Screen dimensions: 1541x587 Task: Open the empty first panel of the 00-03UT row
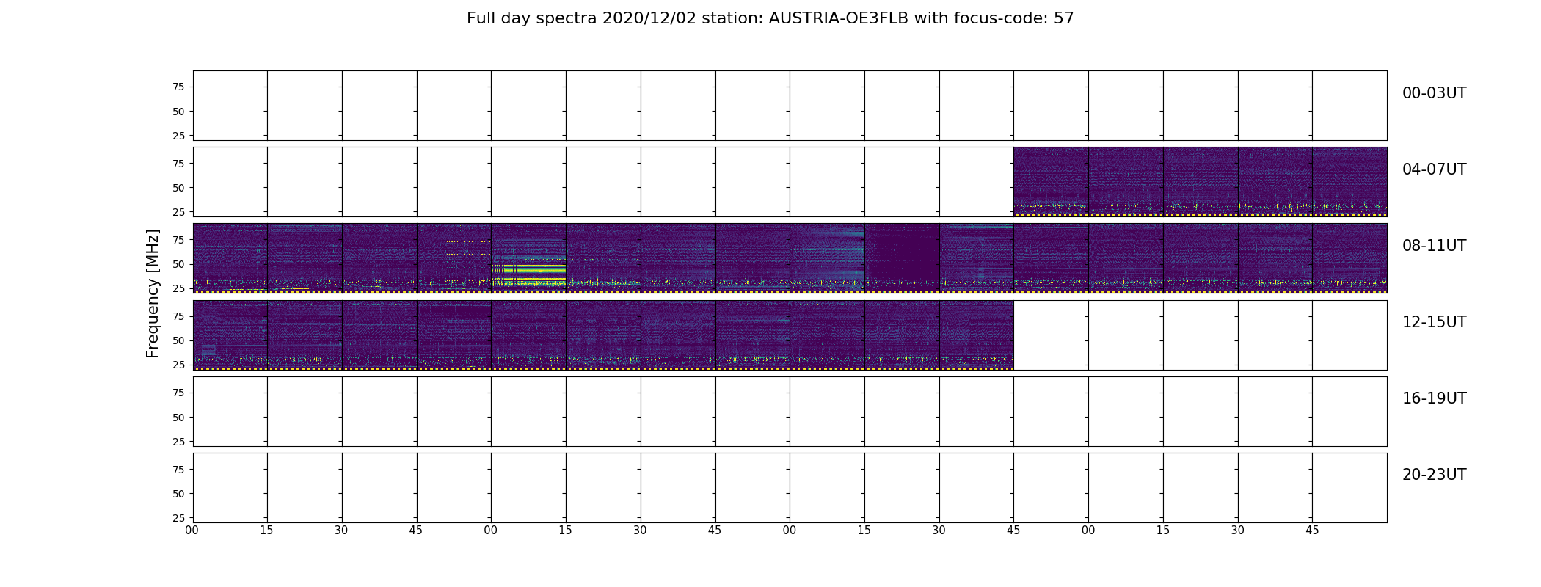pos(230,106)
